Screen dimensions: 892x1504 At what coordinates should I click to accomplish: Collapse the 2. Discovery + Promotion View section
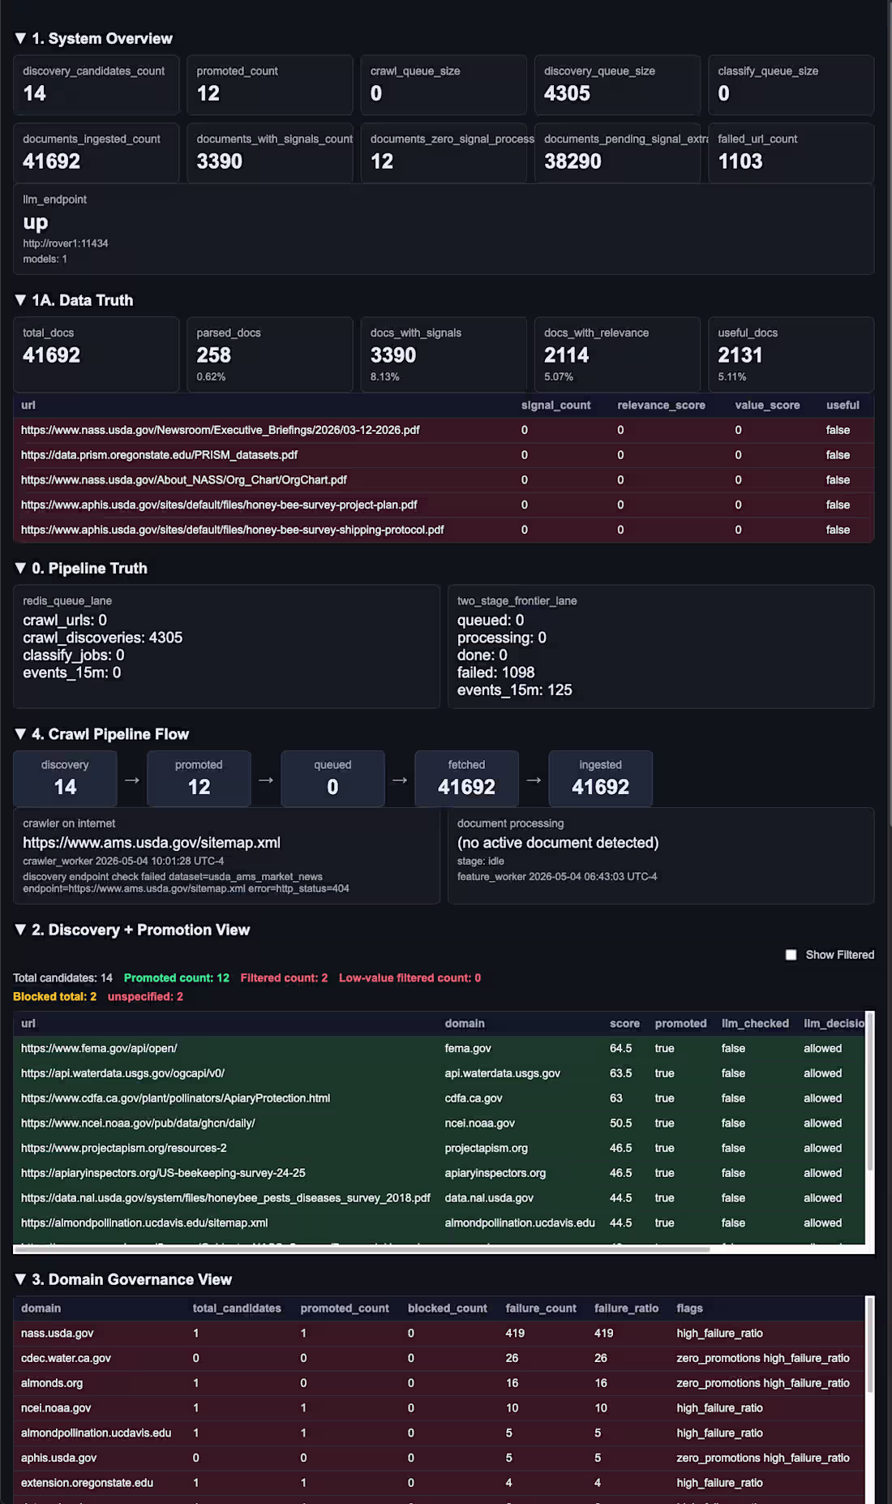pos(132,930)
